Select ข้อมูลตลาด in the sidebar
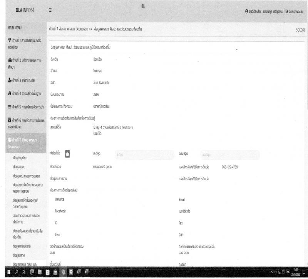The image size is (308, 279). tap(19, 255)
